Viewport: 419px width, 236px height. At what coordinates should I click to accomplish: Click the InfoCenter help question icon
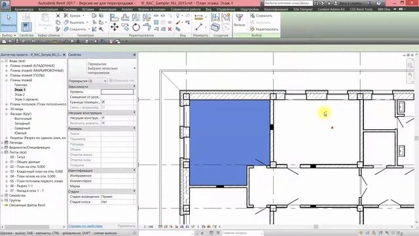[378, 3]
